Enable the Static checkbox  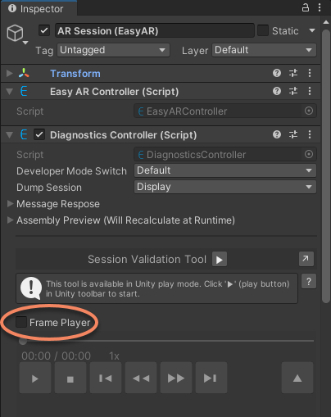click(263, 30)
